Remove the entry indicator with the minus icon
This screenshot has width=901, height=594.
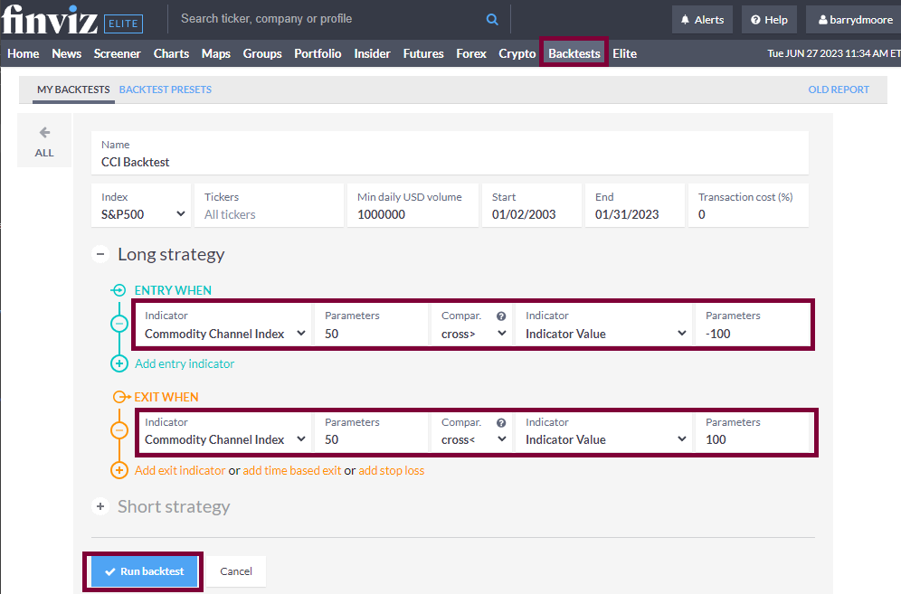click(x=119, y=323)
